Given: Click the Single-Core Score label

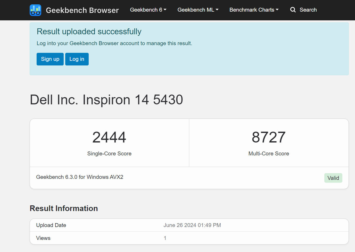Looking at the screenshot, I should tap(109, 154).
